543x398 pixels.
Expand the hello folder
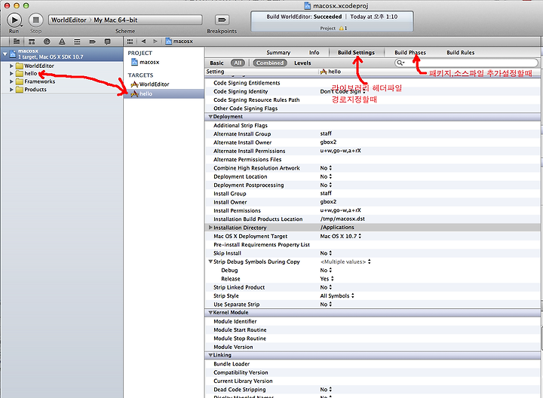[x=11, y=73]
